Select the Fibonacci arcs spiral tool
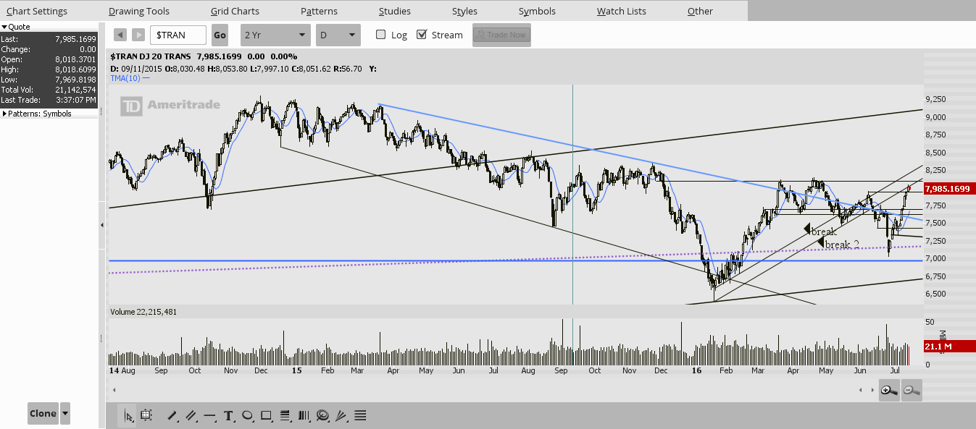 pyautogui.click(x=322, y=415)
